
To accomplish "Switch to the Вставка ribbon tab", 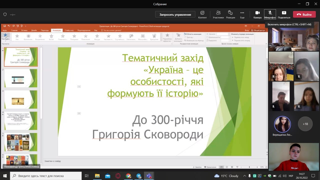I will click(x=24, y=30).
